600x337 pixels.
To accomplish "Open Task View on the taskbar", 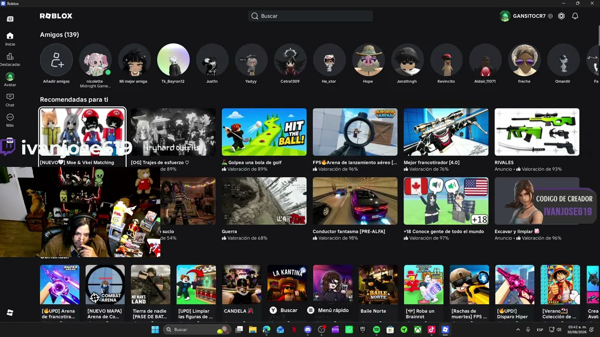I will (x=239, y=330).
